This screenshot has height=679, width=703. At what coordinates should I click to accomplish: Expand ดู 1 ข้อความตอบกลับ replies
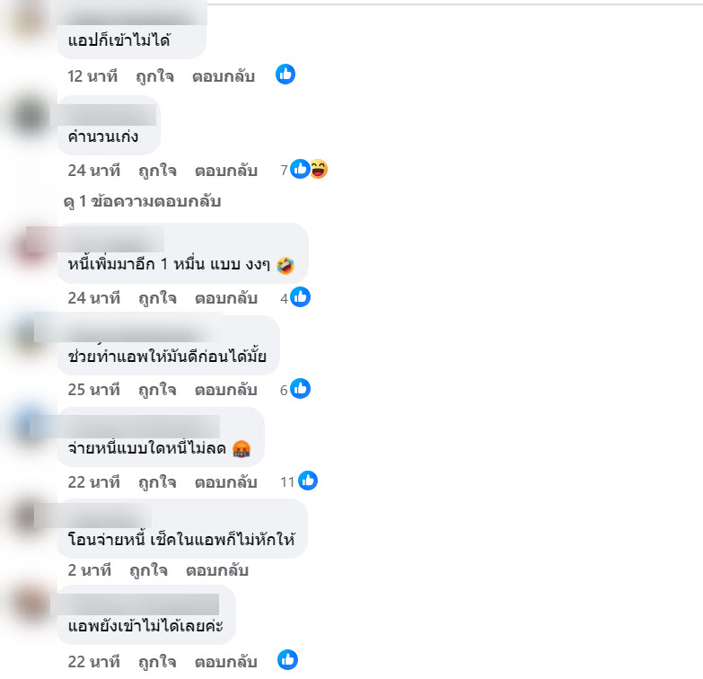pos(142,201)
